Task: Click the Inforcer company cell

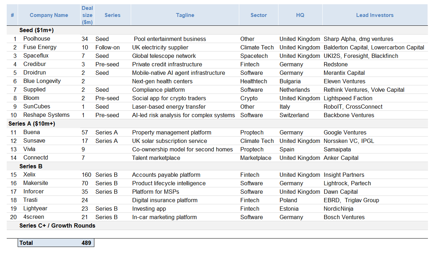Action: [x=34, y=192]
